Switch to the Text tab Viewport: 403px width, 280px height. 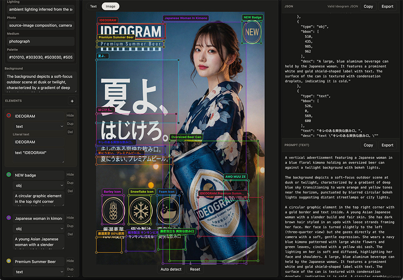pos(93,6)
